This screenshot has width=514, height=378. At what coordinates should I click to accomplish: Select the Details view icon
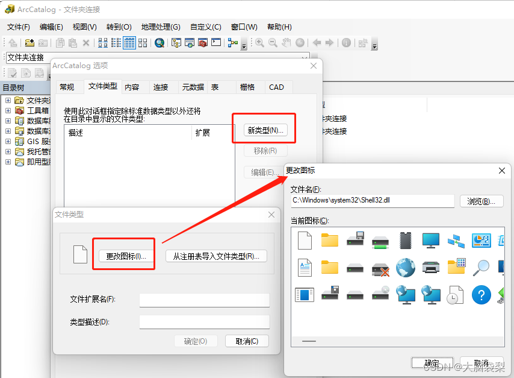[x=129, y=43]
